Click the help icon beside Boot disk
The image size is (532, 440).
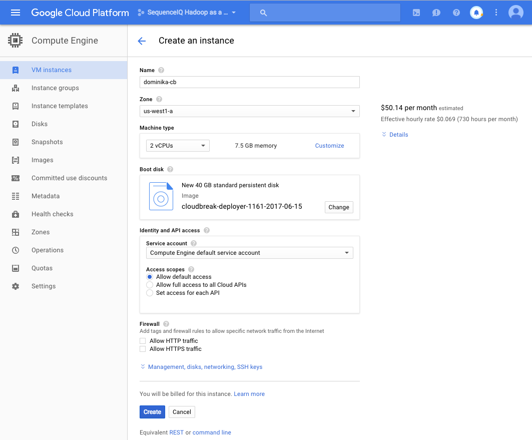(x=170, y=170)
